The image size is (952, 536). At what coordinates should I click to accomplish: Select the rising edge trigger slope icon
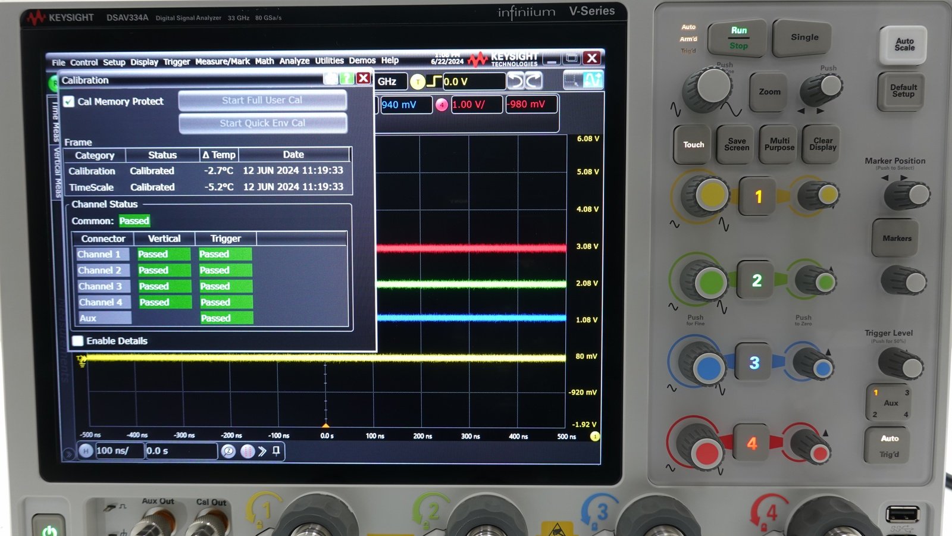pyautogui.click(x=434, y=81)
